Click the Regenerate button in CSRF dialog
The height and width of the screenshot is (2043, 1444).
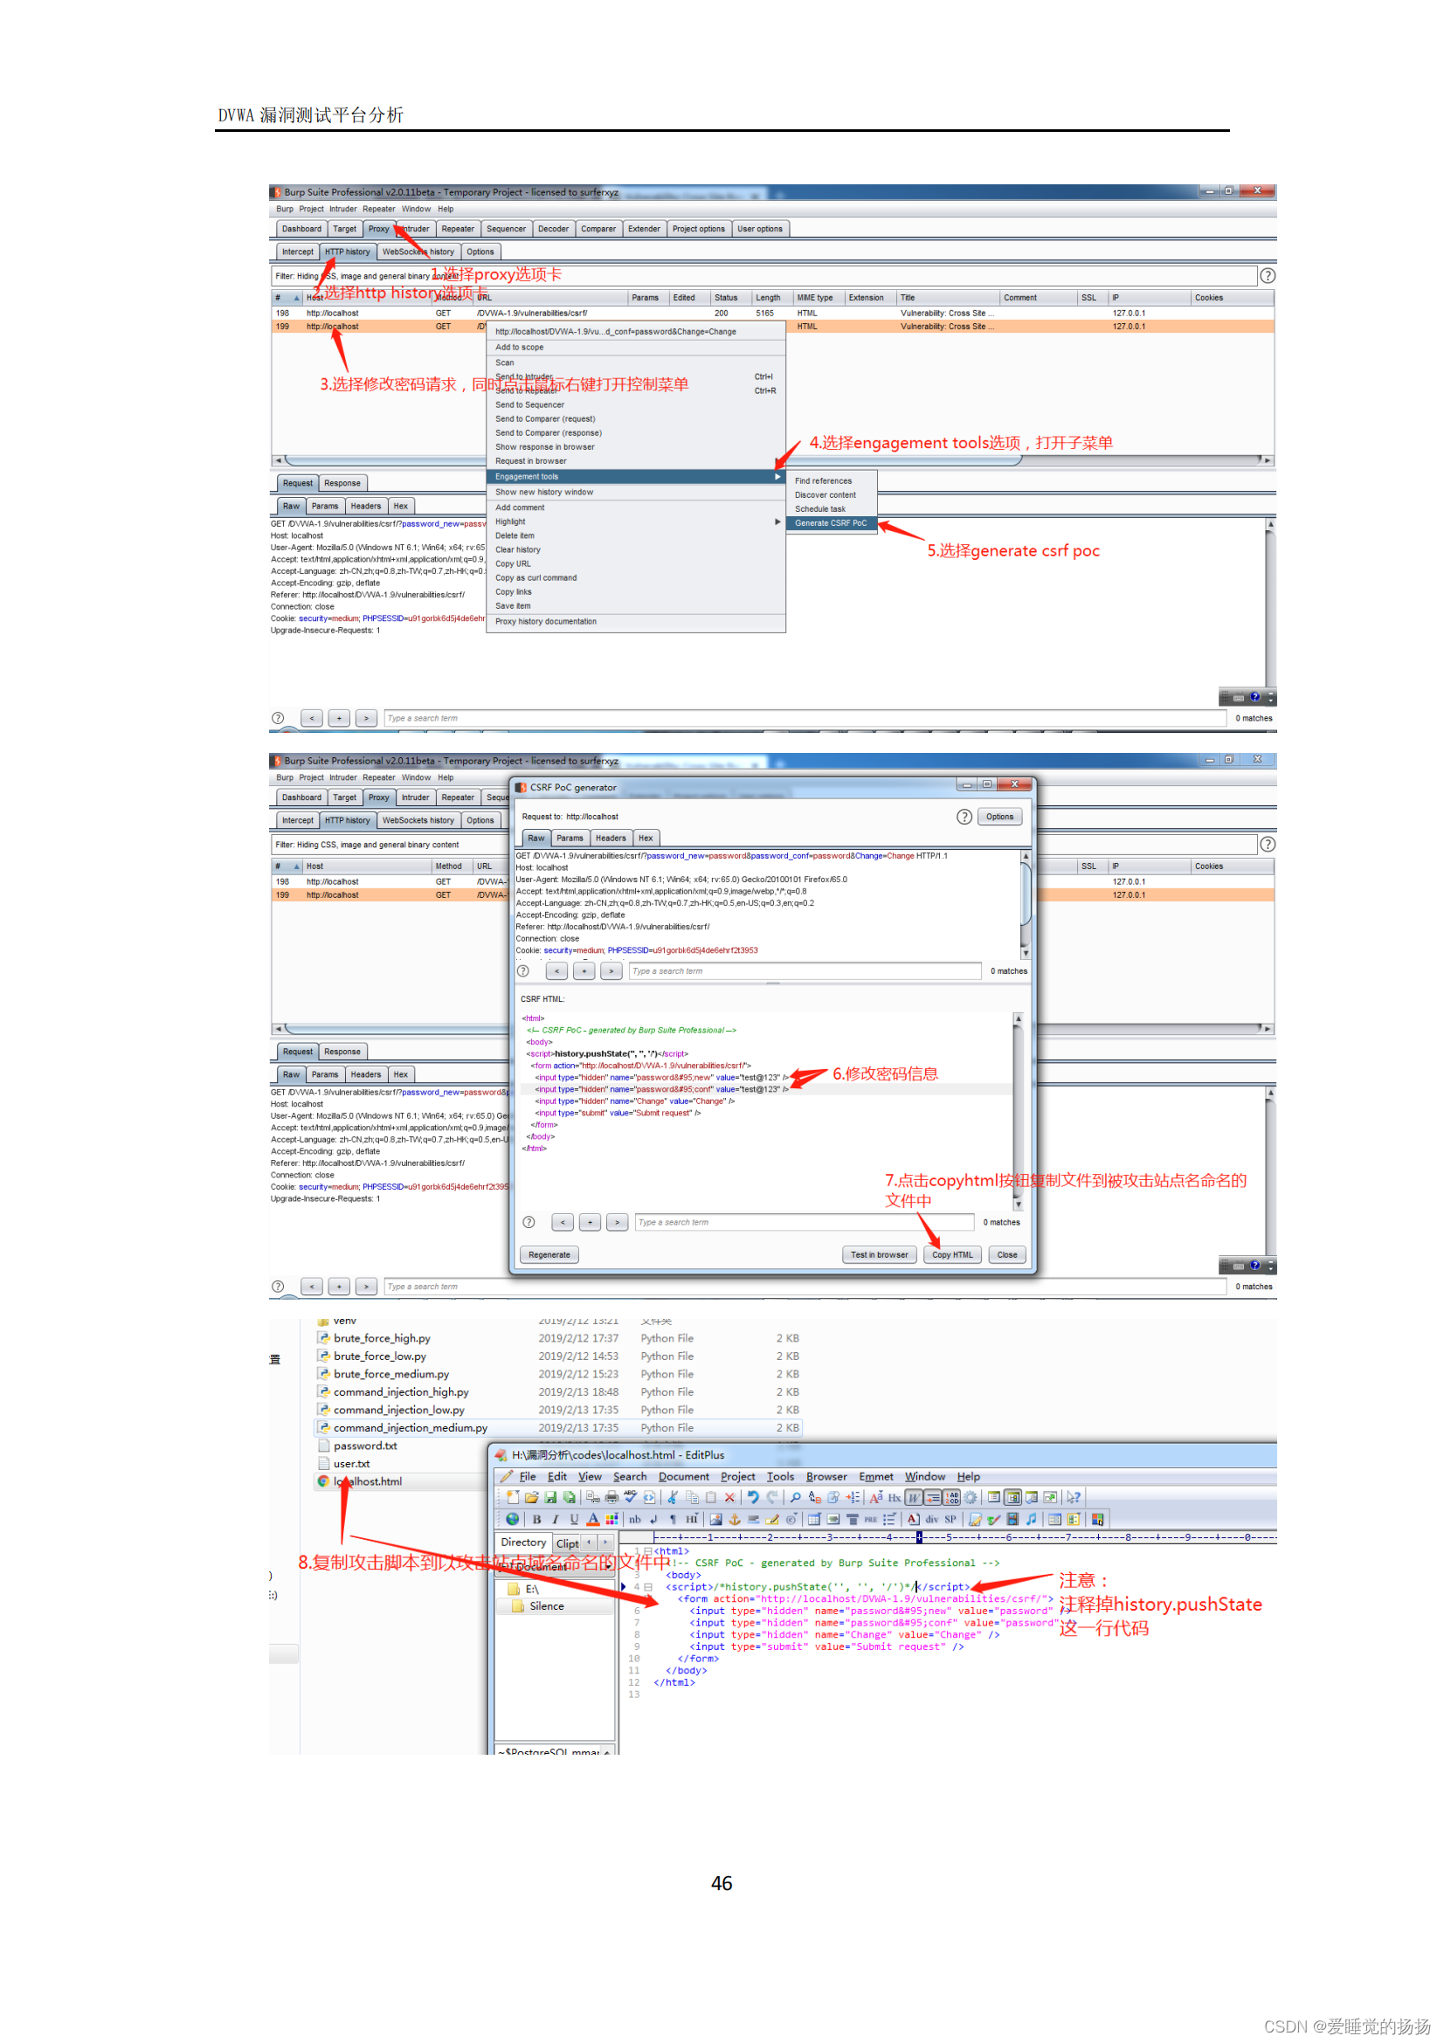(549, 1254)
